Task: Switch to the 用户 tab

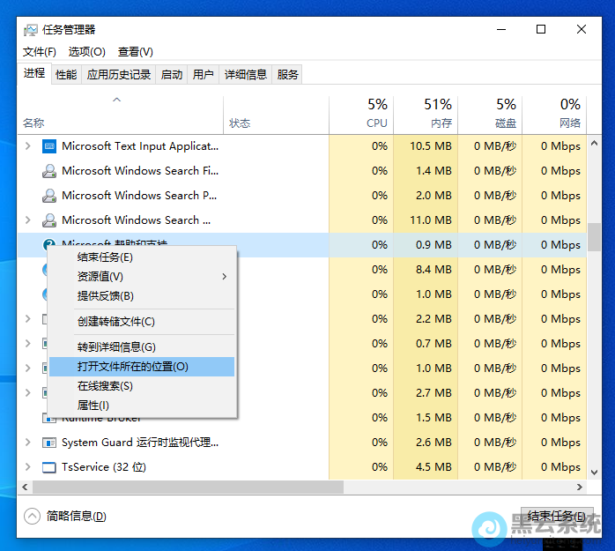Action: coord(204,75)
